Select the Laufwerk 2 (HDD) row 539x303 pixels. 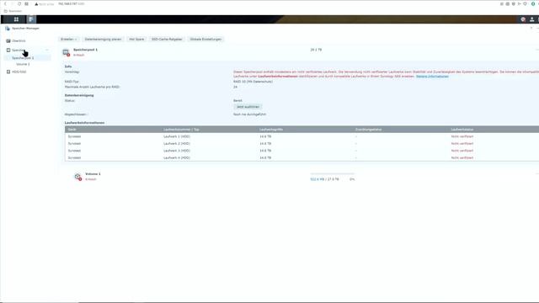point(302,144)
